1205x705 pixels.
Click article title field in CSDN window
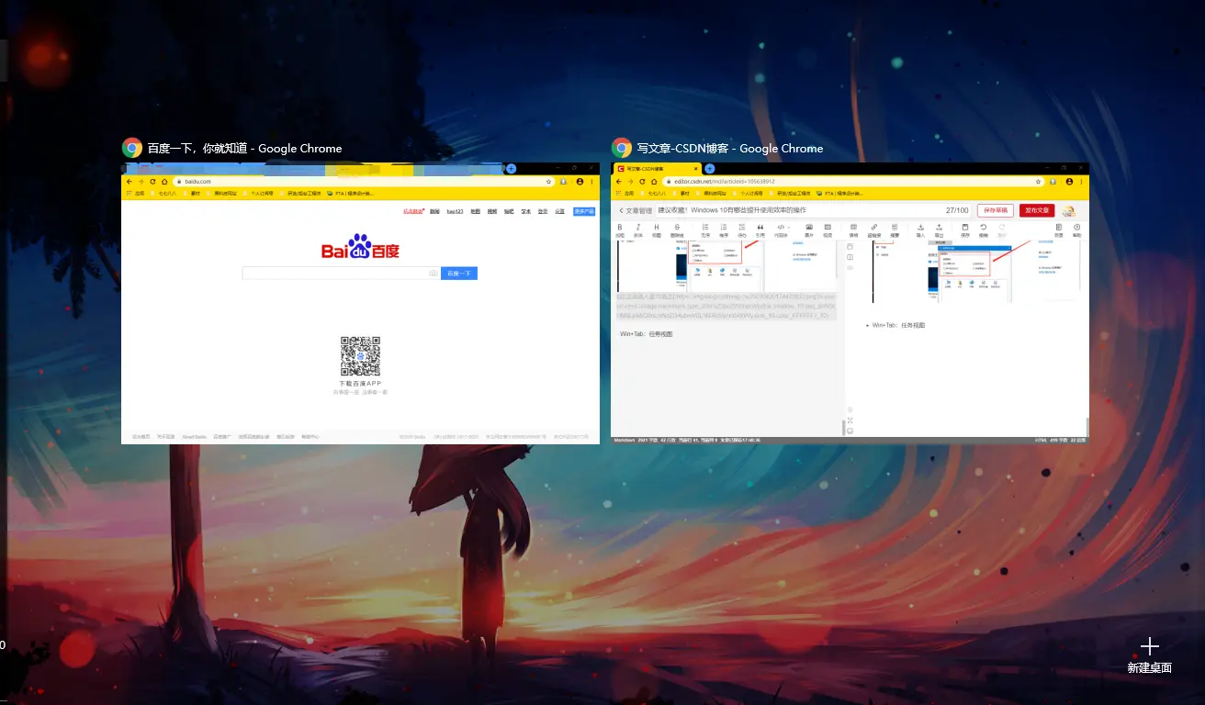pyautogui.click(x=813, y=210)
